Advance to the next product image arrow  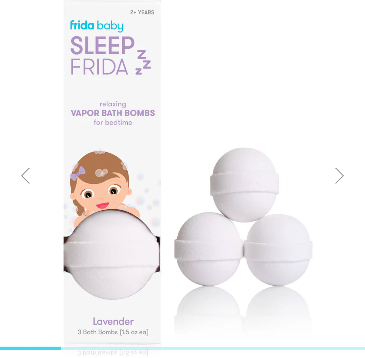[339, 176]
